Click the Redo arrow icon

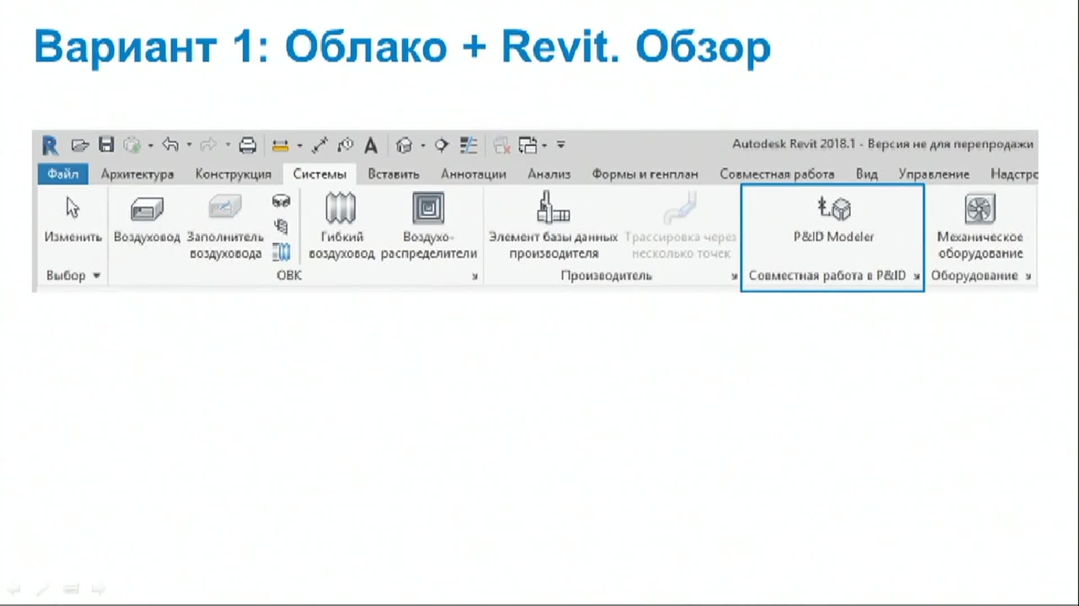click(208, 145)
